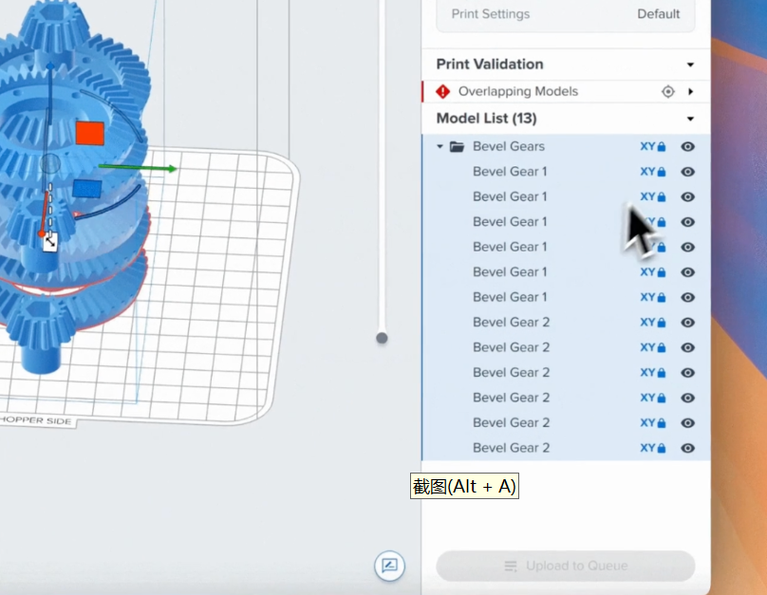Image resolution: width=767 pixels, height=595 pixels.
Task: Click the XY lock on last Bevel Gear 2
Action: pyautogui.click(x=653, y=448)
